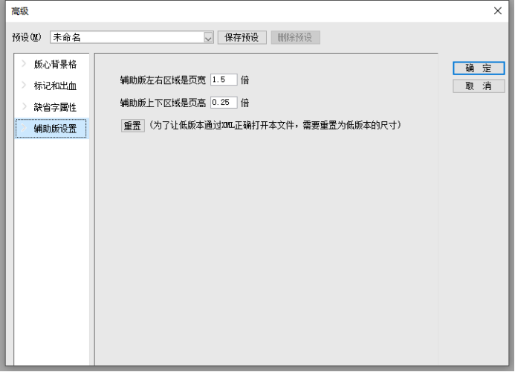Cancel the dialog with 取消
The width and height of the screenshot is (515, 372).
click(x=479, y=86)
